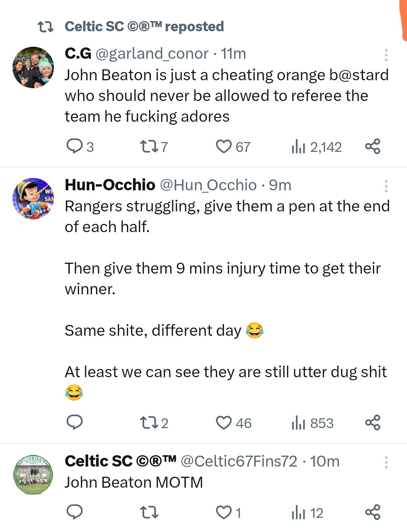Open C.G's profile picture
Screen dimensions: 407x531
coord(33,67)
